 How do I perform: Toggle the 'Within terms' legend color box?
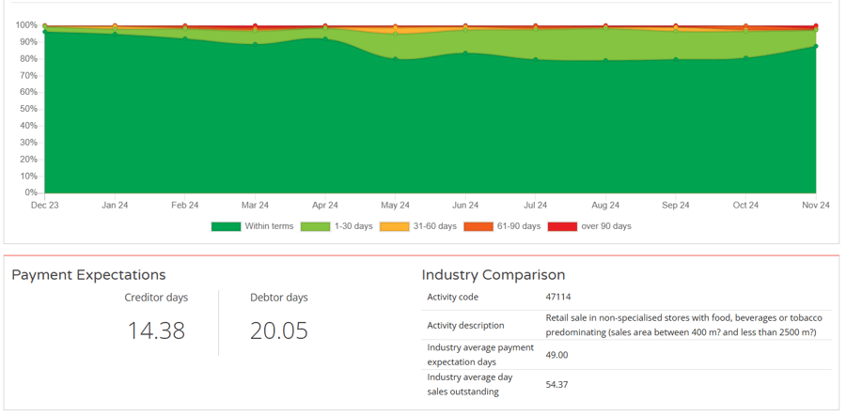pyautogui.click(x=226, y=226)
